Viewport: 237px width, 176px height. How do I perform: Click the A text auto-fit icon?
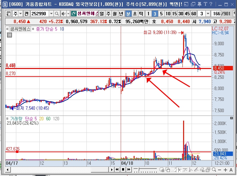[231, 170]
